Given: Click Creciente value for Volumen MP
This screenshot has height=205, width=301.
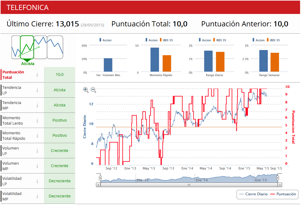Looking at the screenshot, I should 59,166.
